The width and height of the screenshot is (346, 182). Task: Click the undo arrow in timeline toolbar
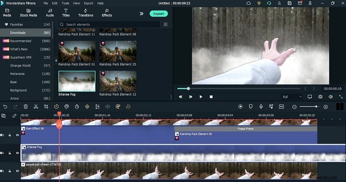pyautogui.click(x=5, y=106)
